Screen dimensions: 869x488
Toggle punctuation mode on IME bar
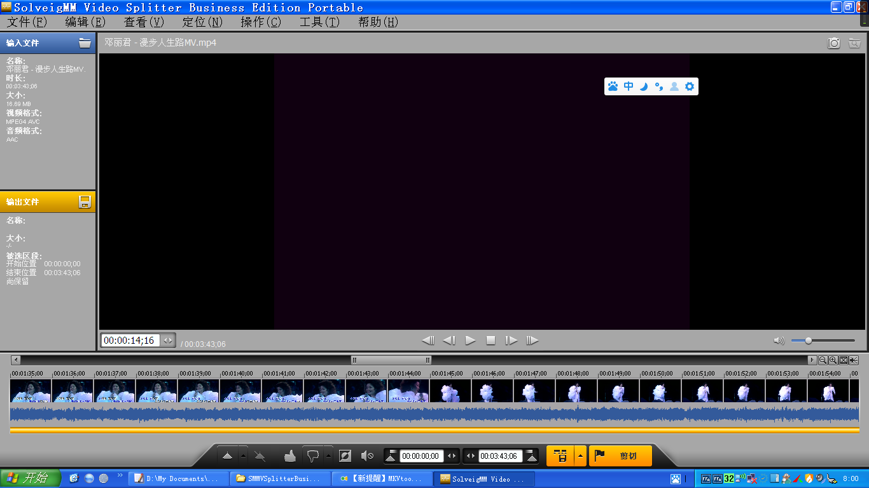[659, 86]
